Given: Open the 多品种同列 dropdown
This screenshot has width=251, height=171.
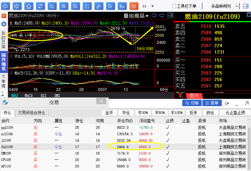Looking at the screenshot, I should pyautogui.click(x=237, y=6).
